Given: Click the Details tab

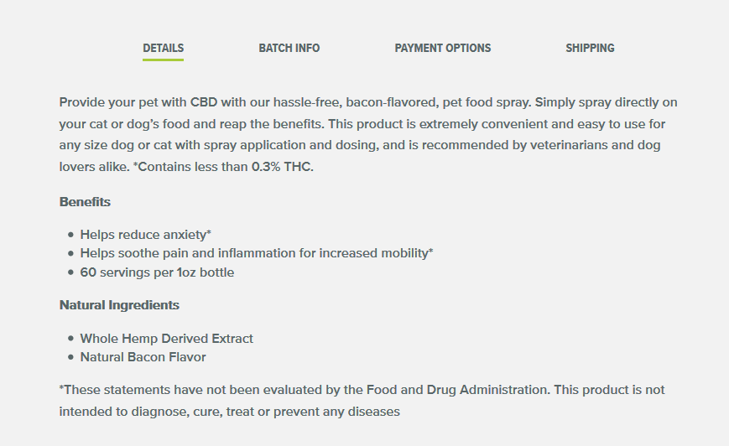Looking at the screenshot, I should point(163,48).
